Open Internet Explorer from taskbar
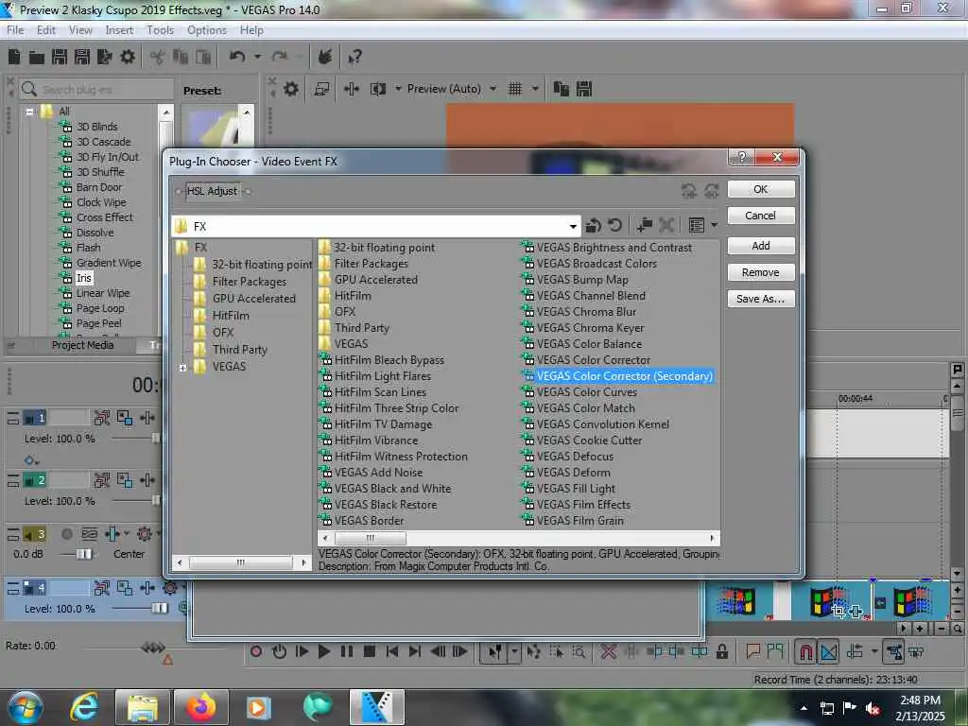968x726 pixels. click(x=84, y=707)
